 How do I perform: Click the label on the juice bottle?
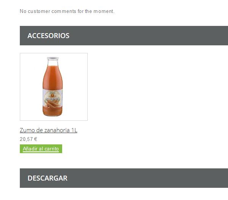point(53,98)
